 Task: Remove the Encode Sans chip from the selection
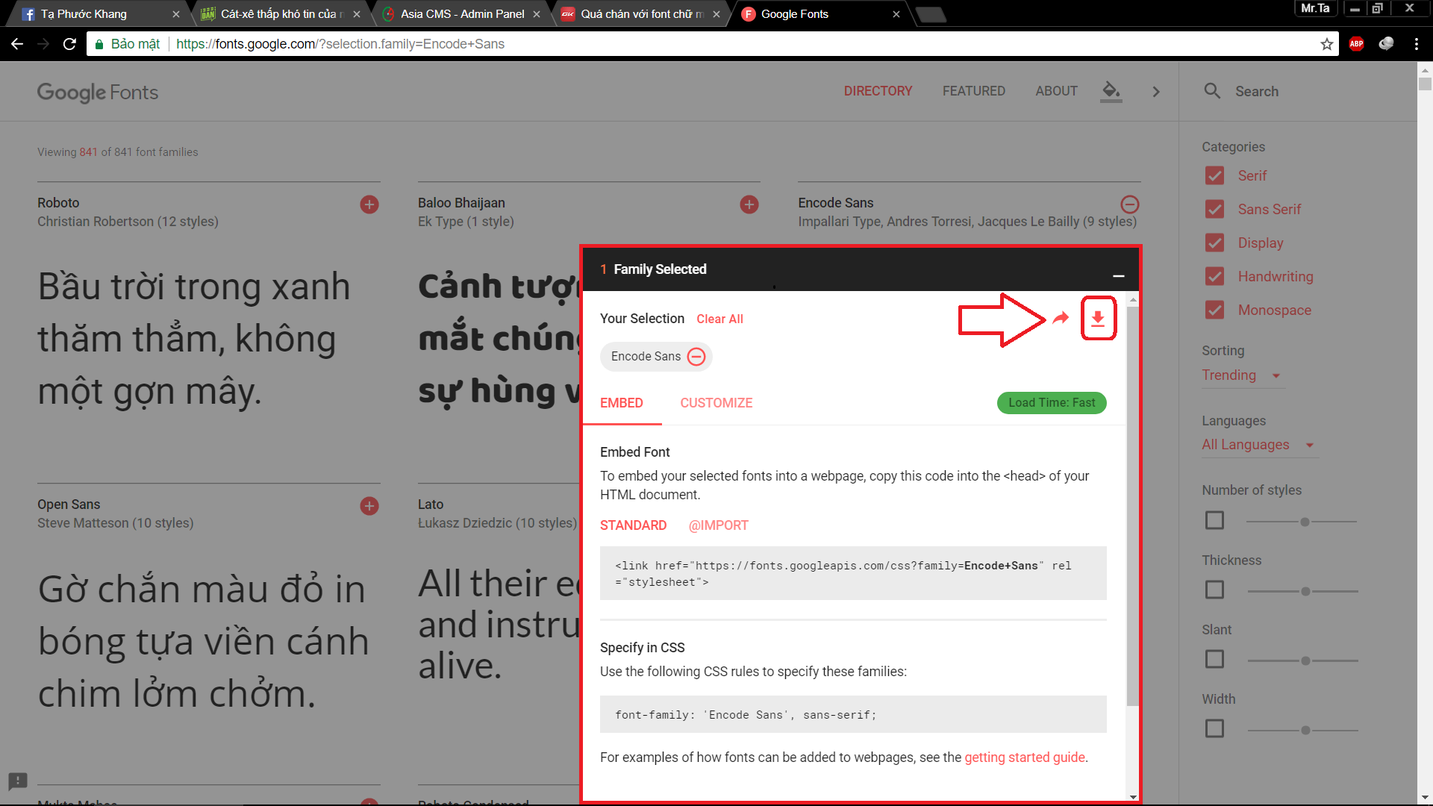point(696,357)
